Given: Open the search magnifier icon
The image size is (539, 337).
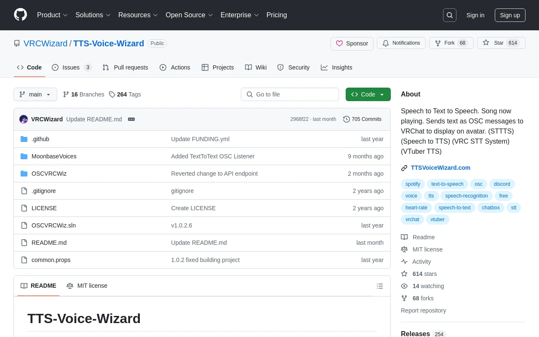Looking at the screenshot, I should pyautogui.click(x=450, y=15).
